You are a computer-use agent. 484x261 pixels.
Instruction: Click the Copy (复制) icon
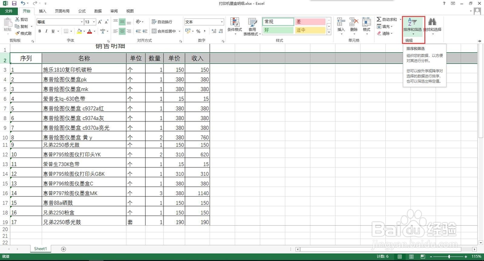[x=17, y=26]
